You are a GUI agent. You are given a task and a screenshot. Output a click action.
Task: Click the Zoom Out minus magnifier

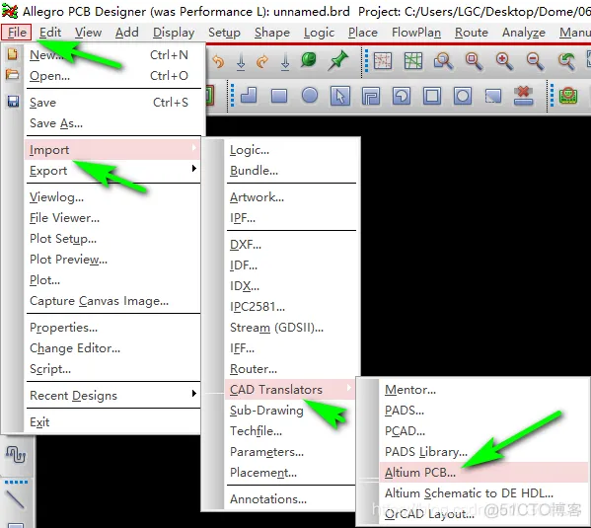[x=535, y=61]
